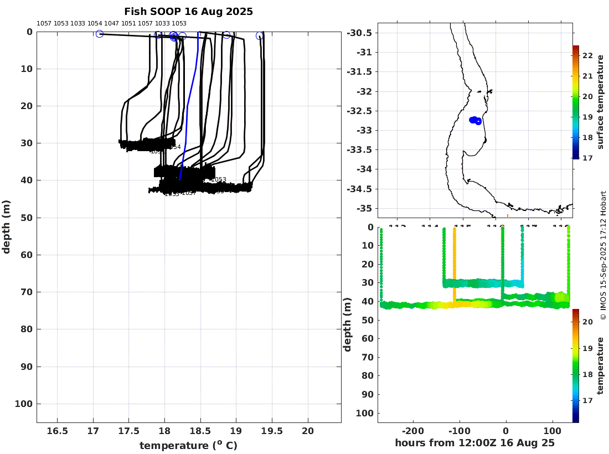Select the leftmost blue circle marker near 17.1°C
Image resolution: width=609 pixels, height=454 pixels.
tap(100, 34)
